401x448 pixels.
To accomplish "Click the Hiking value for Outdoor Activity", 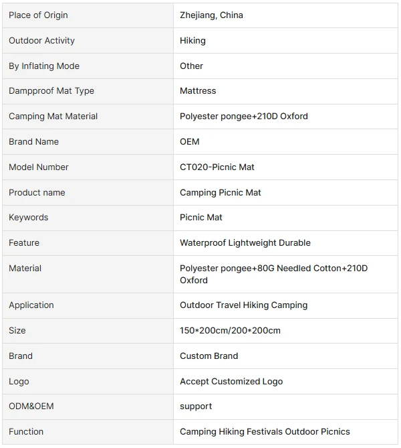I will point(192,41).
